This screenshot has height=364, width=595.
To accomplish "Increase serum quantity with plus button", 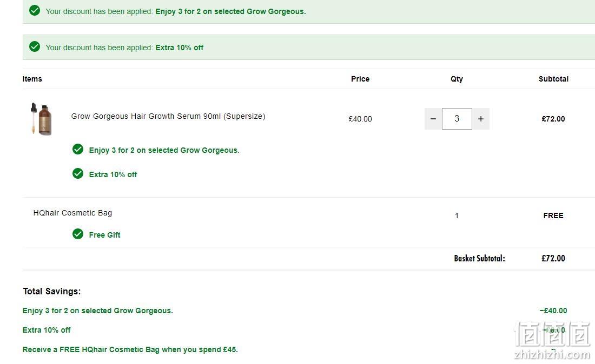I will coord(481,119).
